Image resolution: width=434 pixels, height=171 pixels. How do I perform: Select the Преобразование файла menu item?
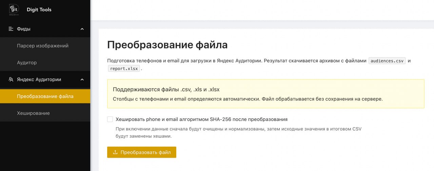45,96
